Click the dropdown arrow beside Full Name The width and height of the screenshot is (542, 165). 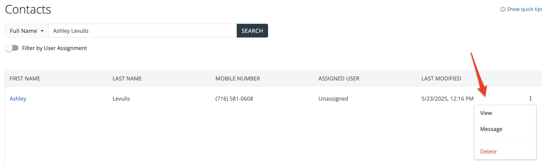click(42, 31)
